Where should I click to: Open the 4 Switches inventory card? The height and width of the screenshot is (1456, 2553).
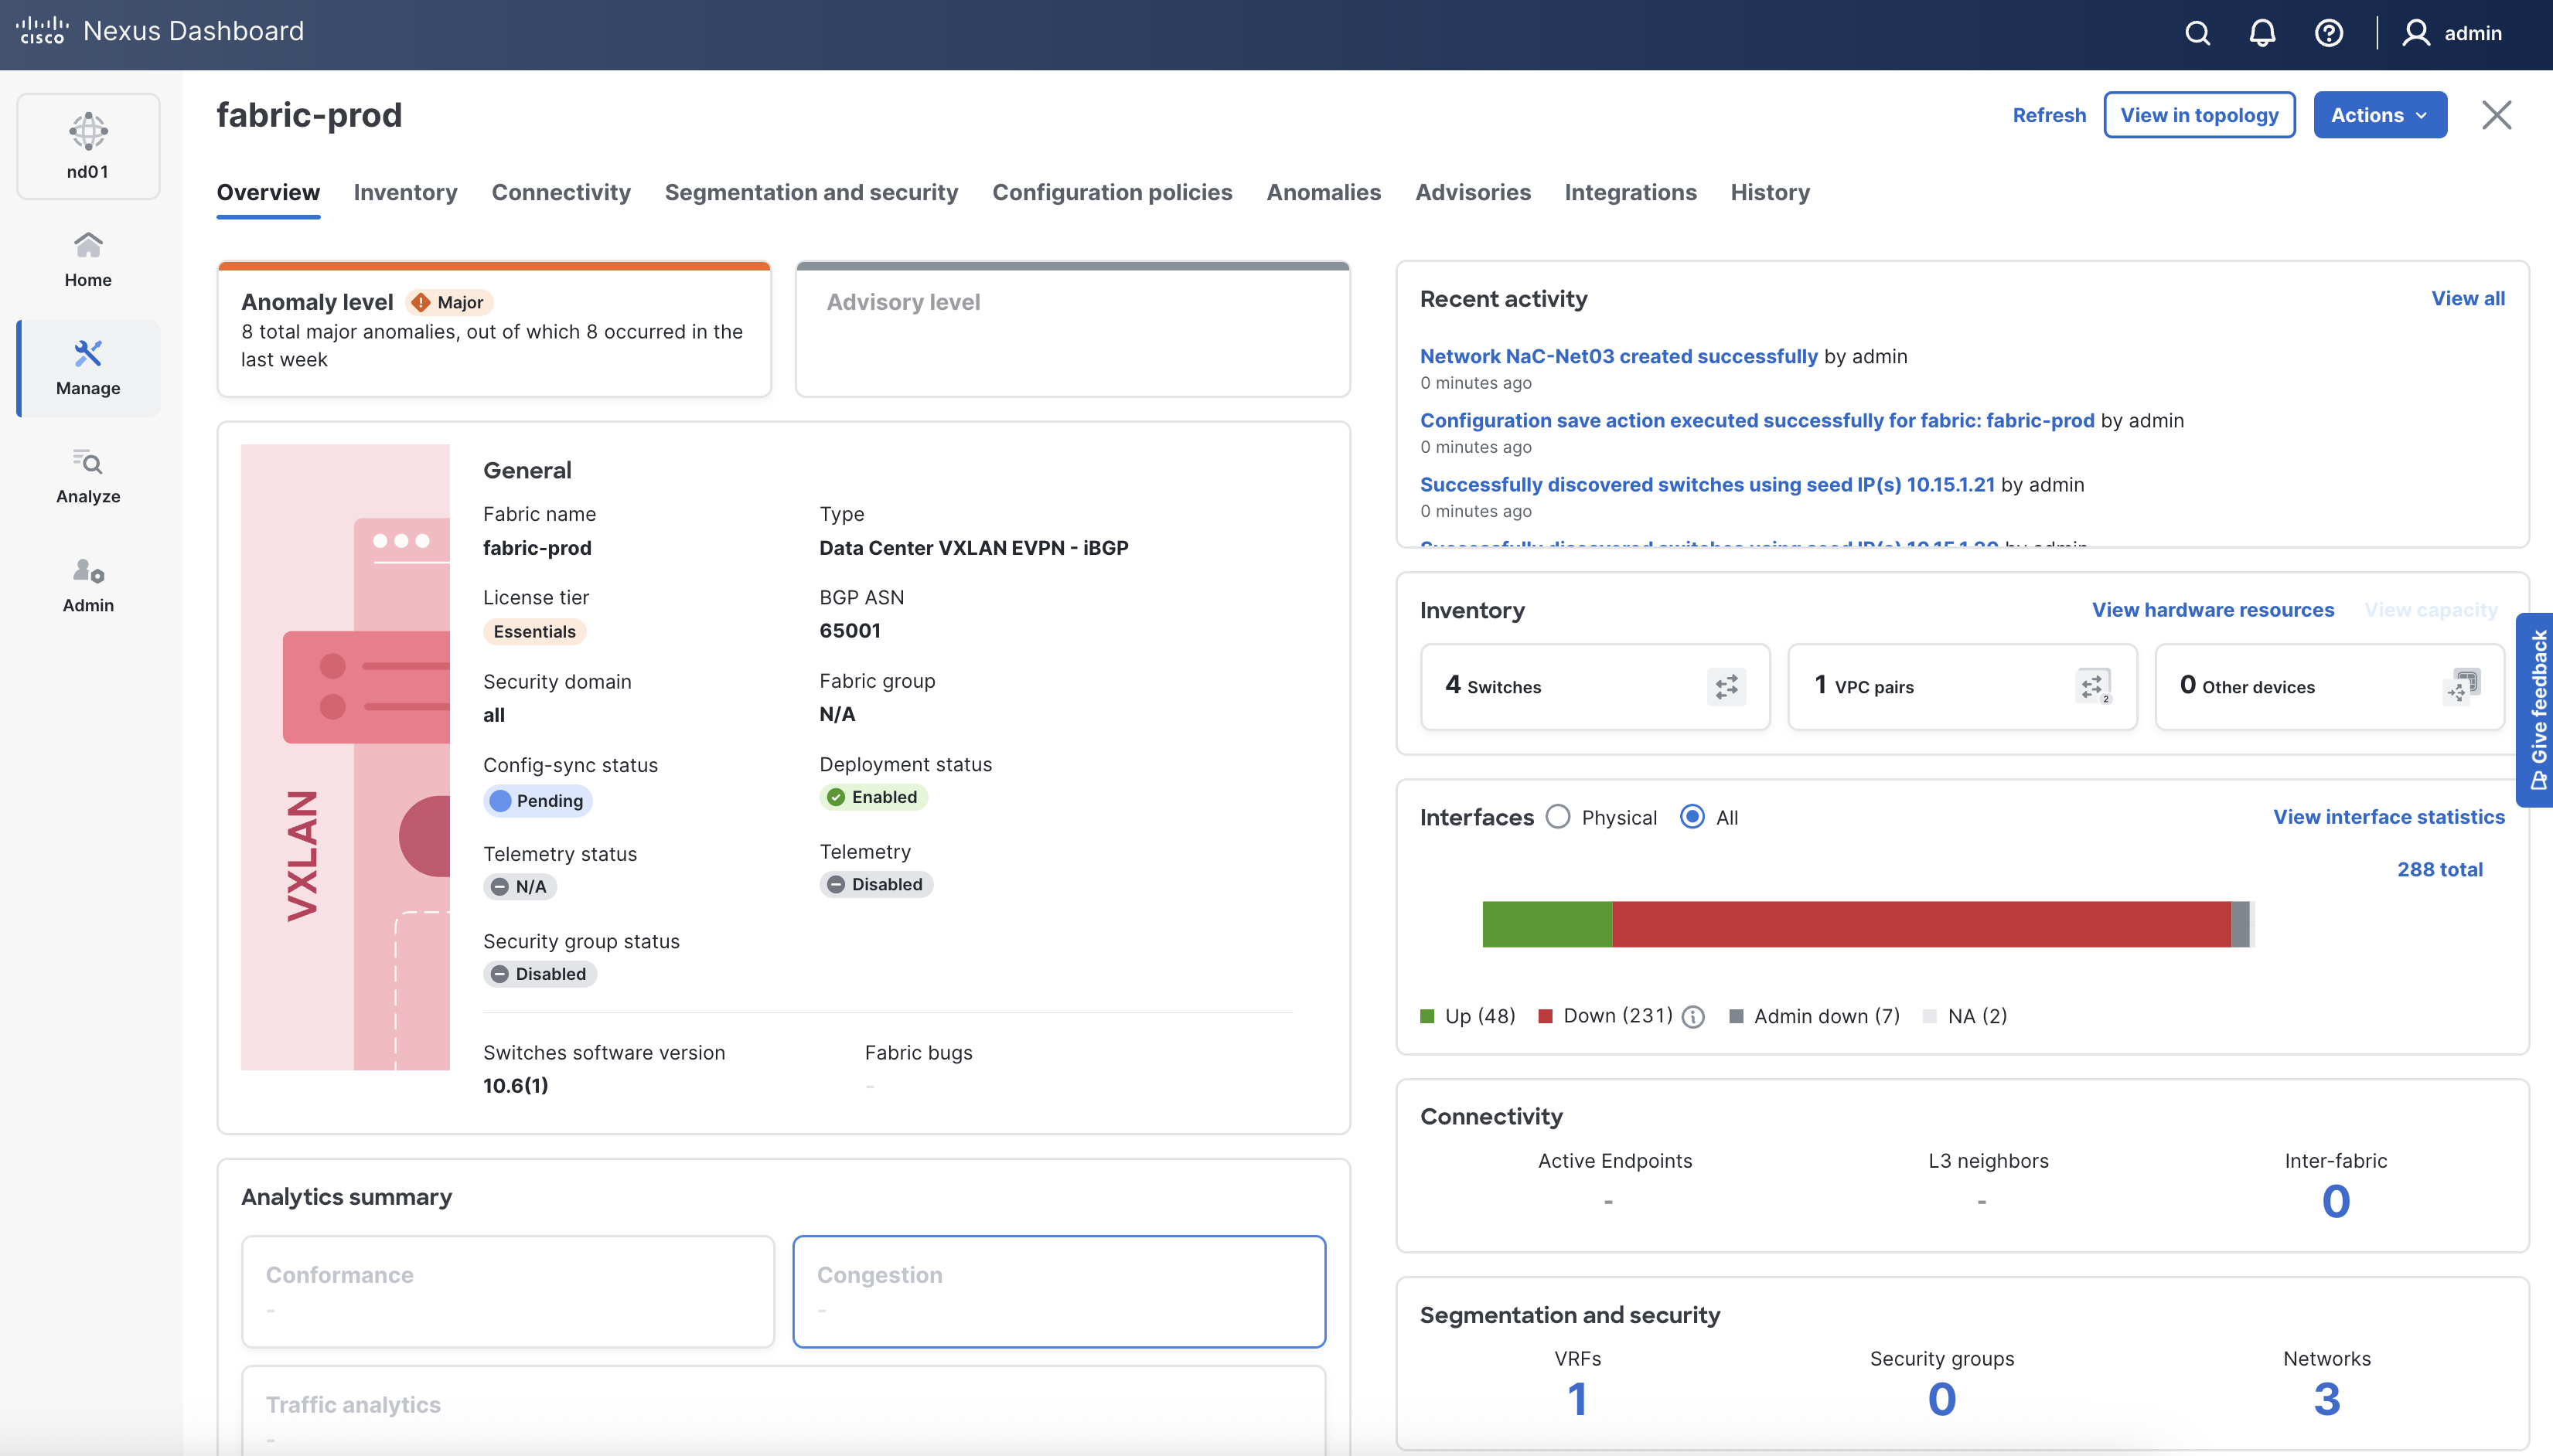[1594, 687]
